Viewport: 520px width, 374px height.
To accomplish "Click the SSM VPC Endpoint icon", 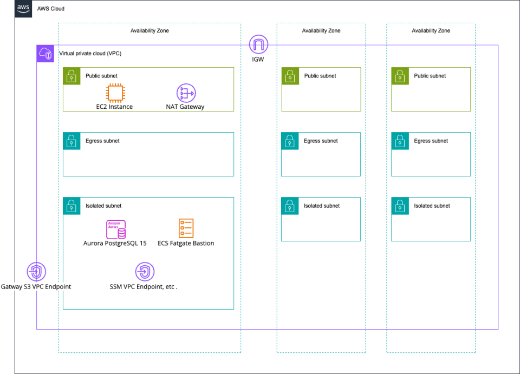I will click(x=144, y=272).
